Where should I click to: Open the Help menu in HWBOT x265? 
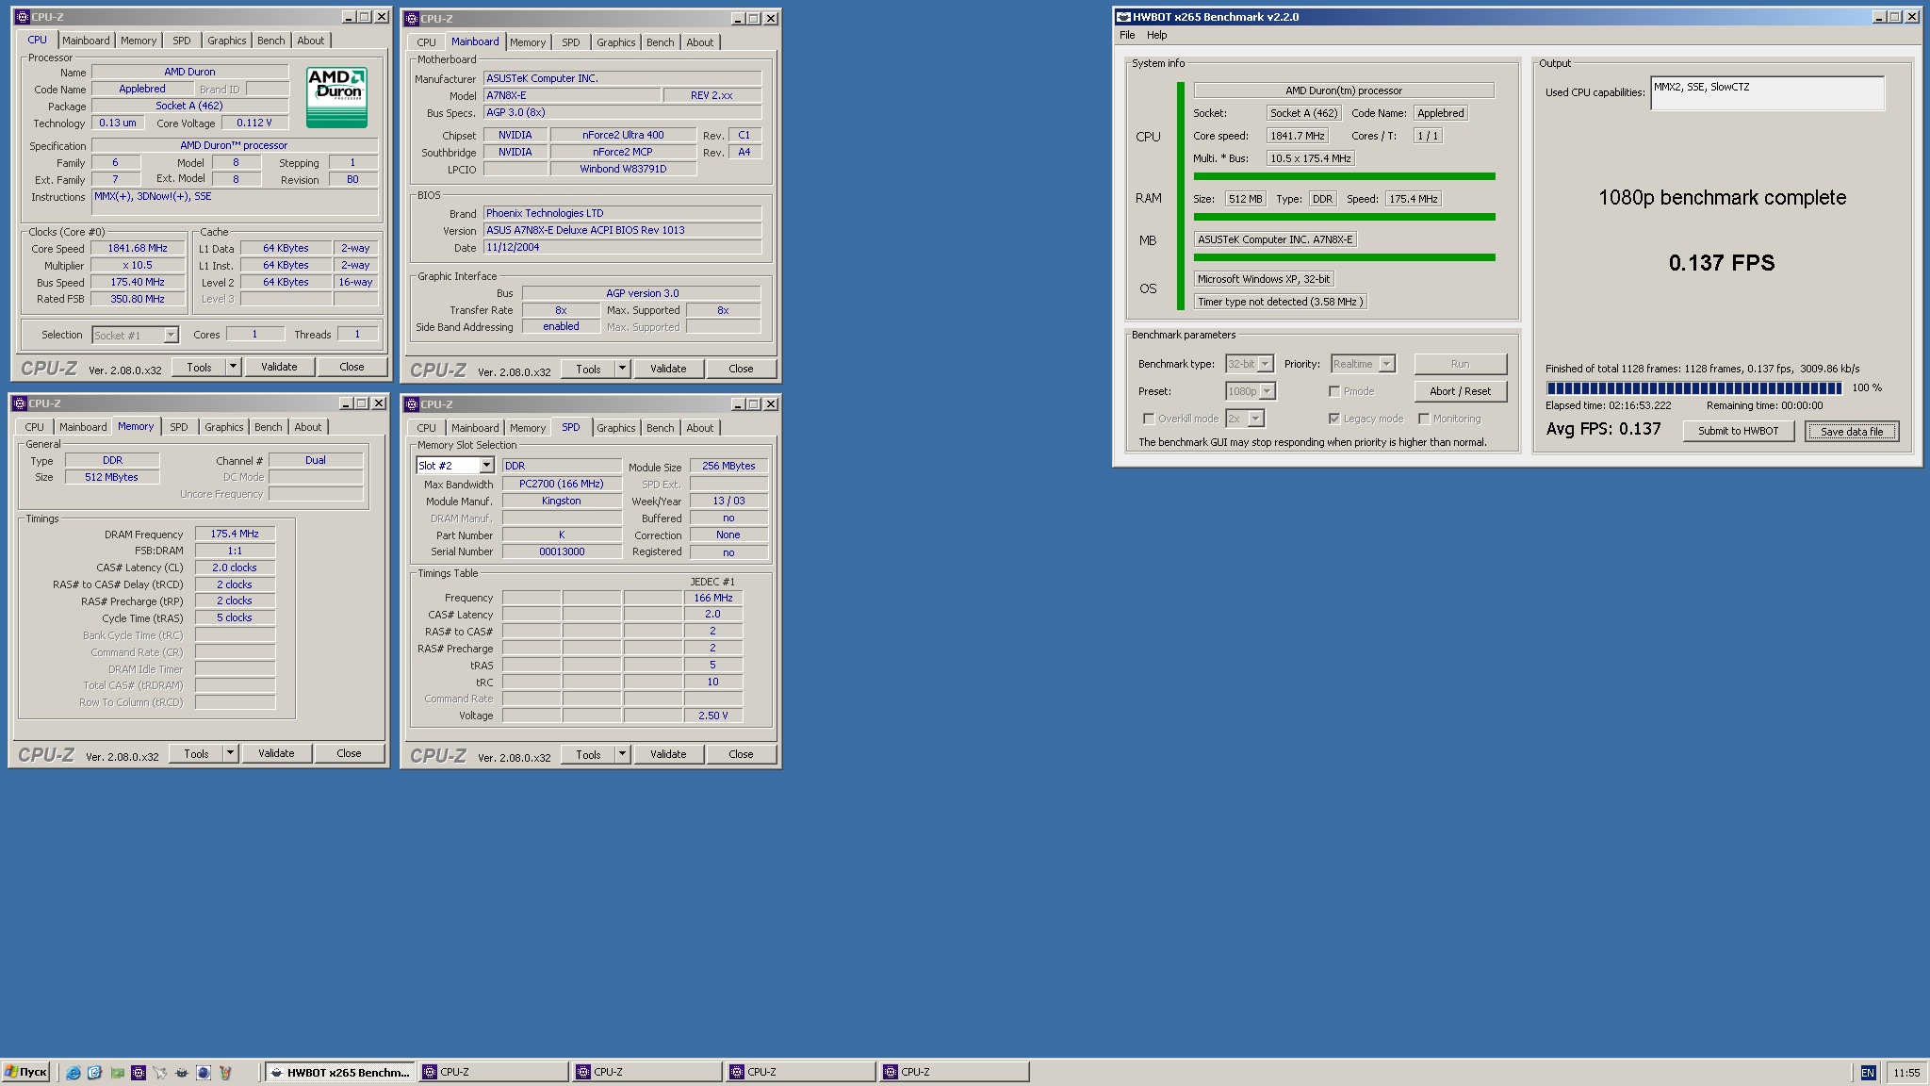tap(1156, 35)
